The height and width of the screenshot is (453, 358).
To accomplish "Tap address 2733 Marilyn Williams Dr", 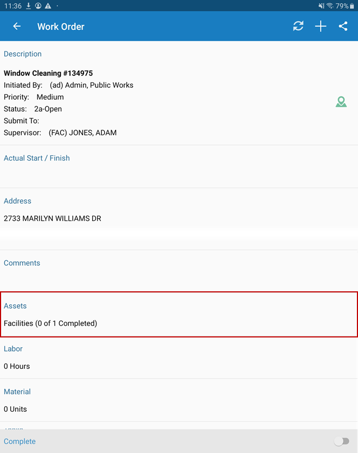I will coord(52,219).
